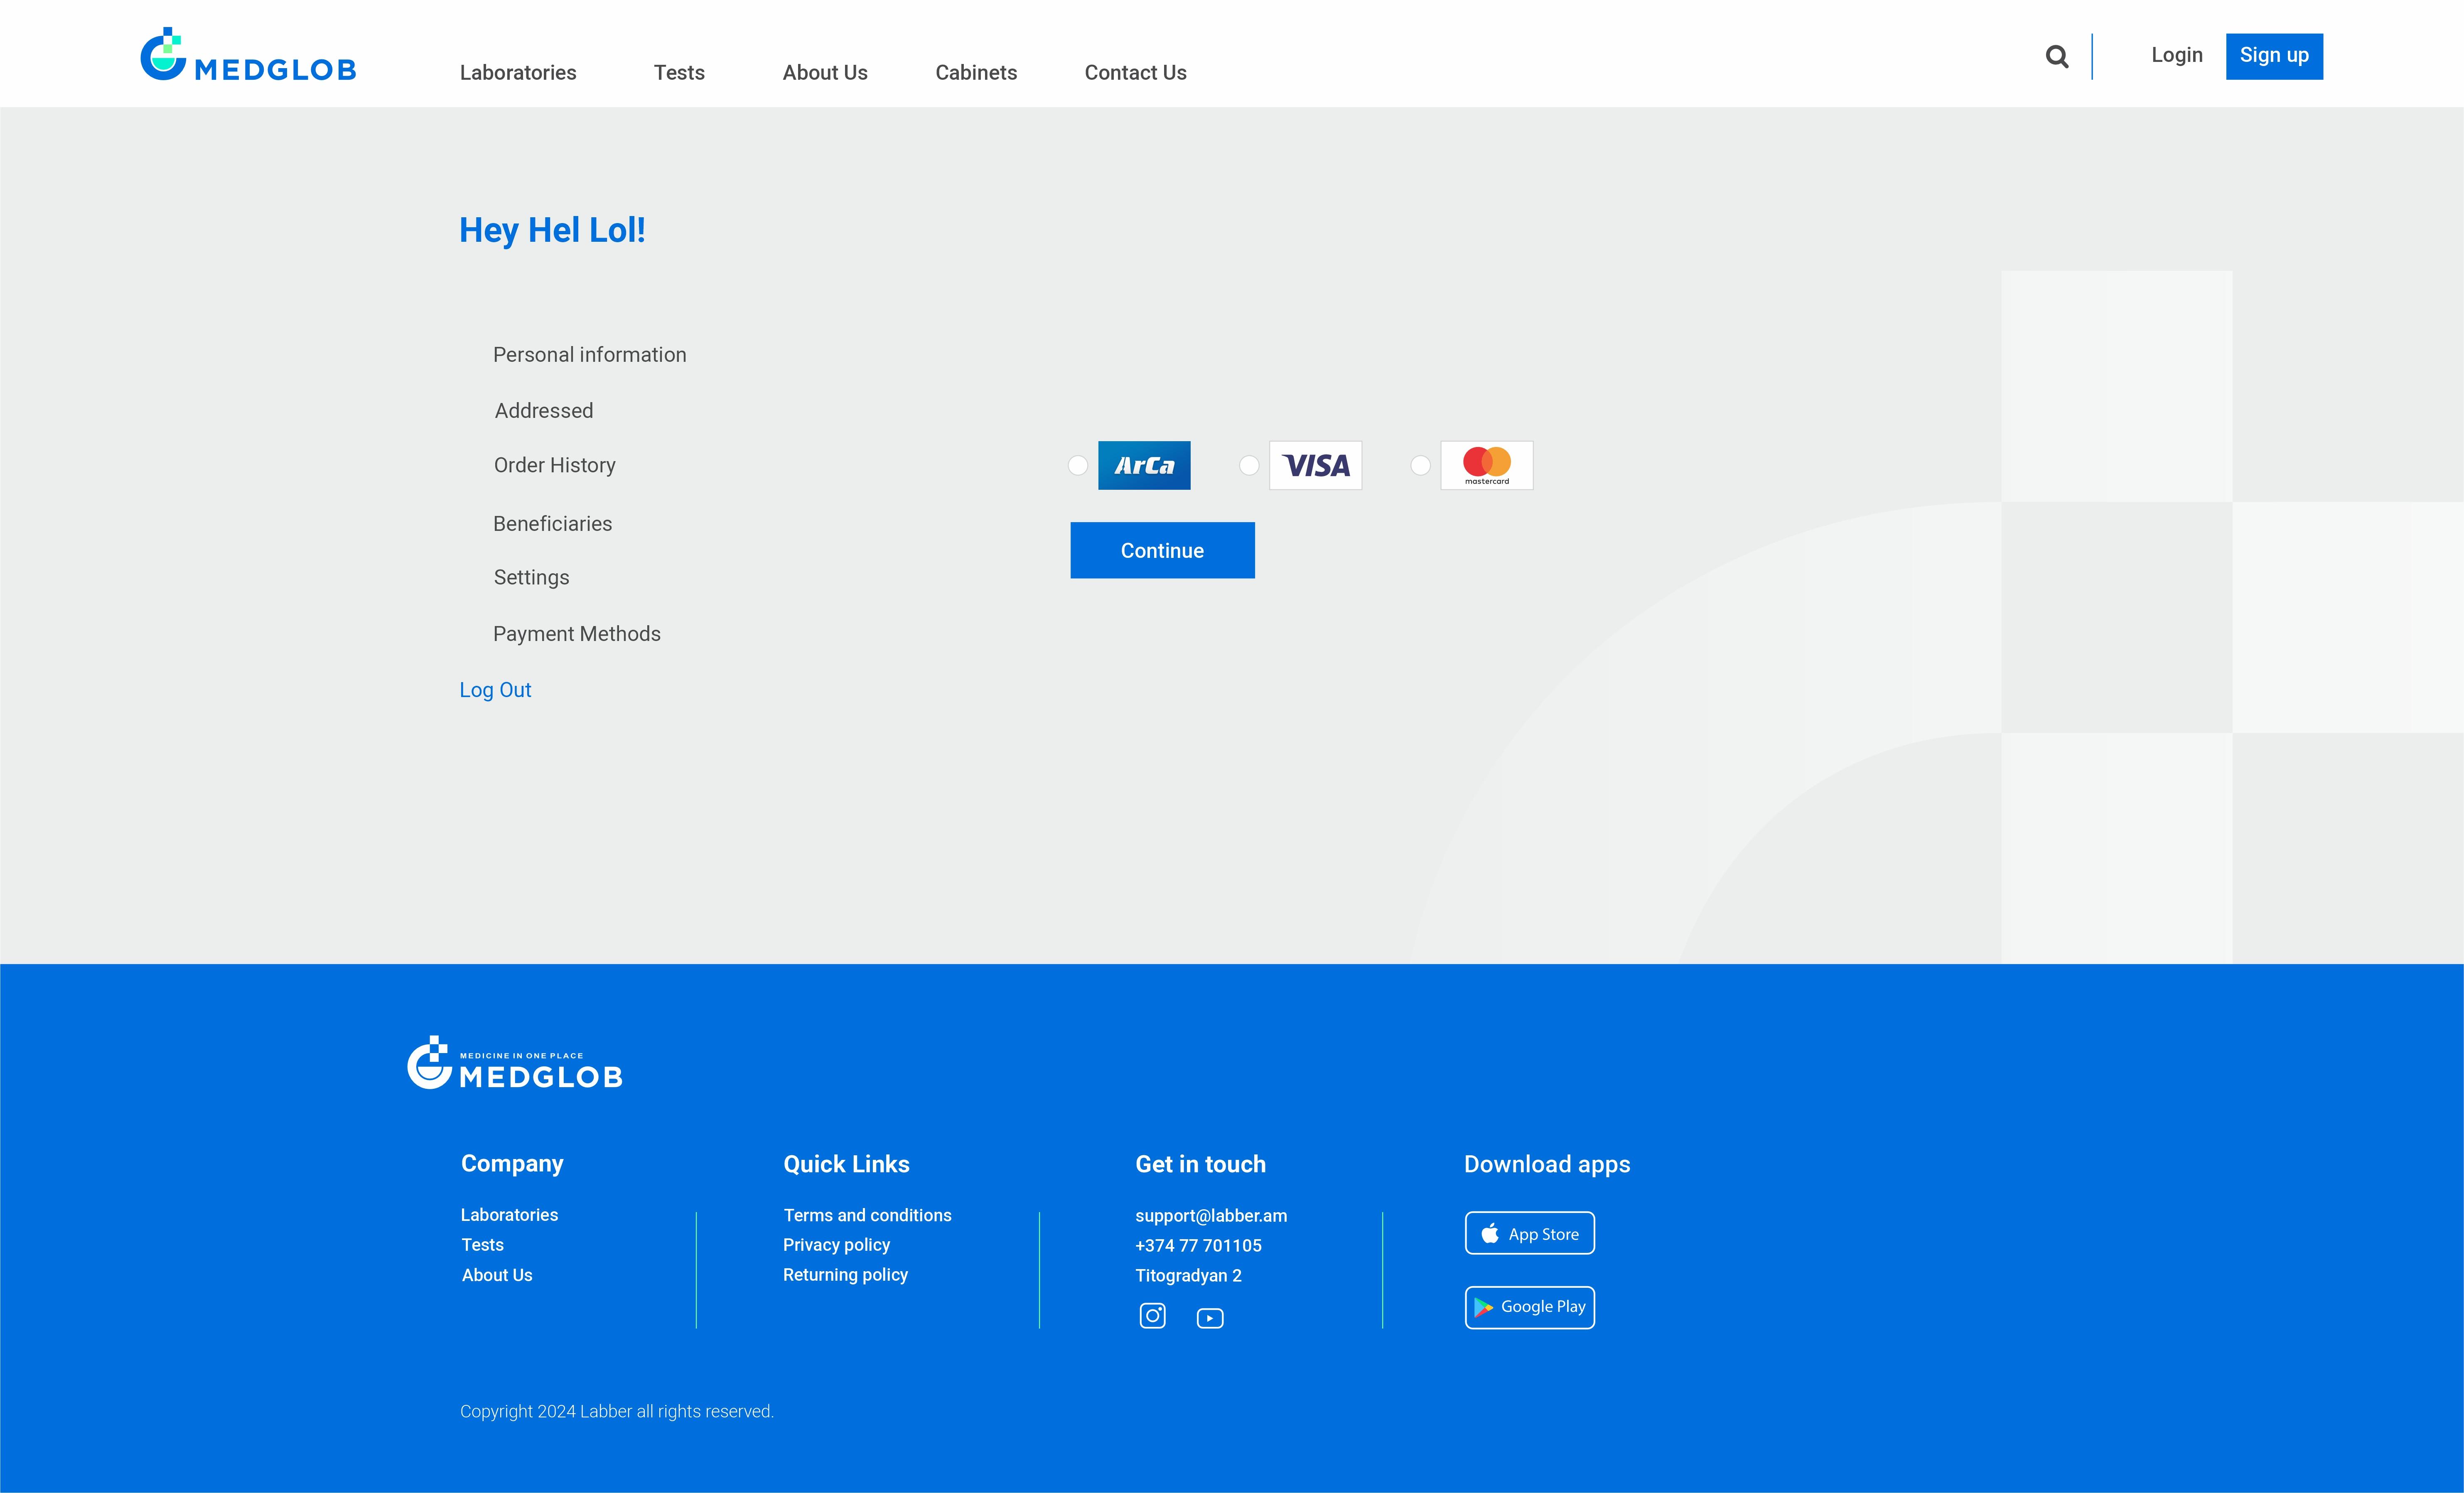This screenshot has width=2464, height=1493.
Task: Open the Instagram footer icon
Action: pyautogui.click(x=1152, y=1316)
